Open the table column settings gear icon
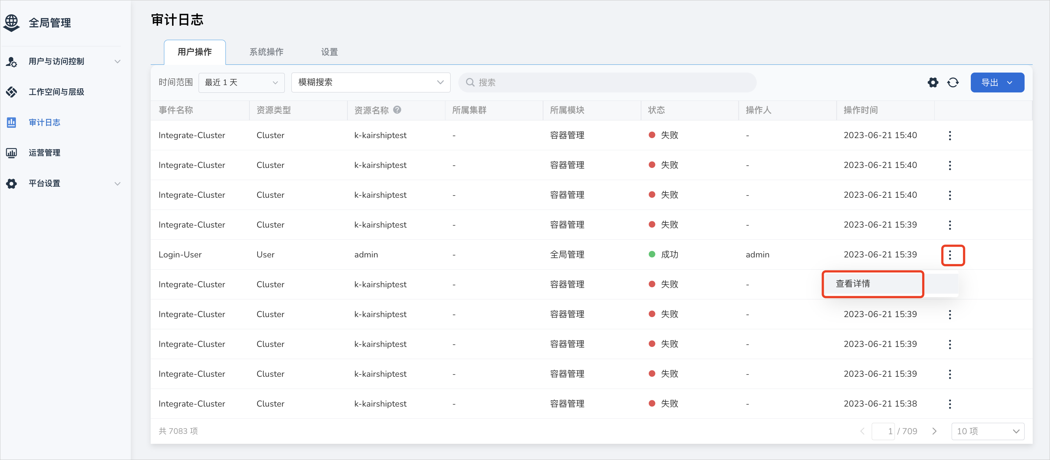This screenshot has width=1050, height=460. click(933, 82)
